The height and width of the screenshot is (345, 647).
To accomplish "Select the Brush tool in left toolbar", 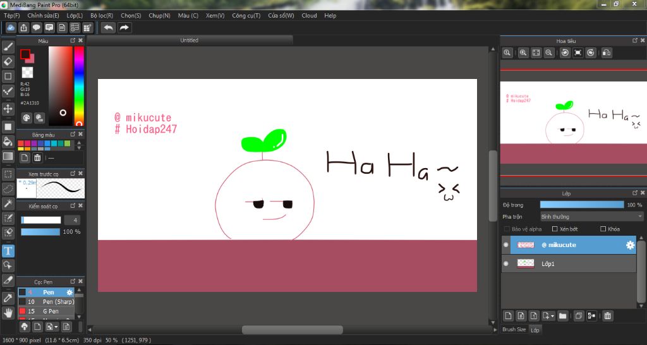I will [8, 47].
